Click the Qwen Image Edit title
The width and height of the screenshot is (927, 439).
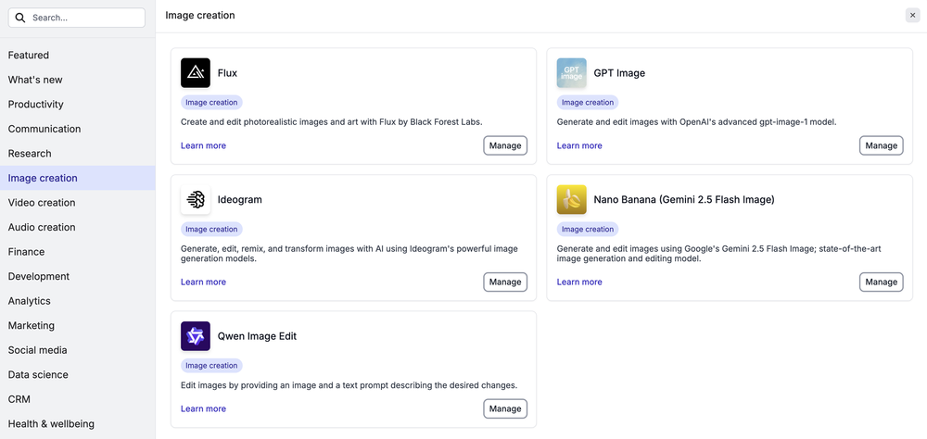(x=257, y=336)
